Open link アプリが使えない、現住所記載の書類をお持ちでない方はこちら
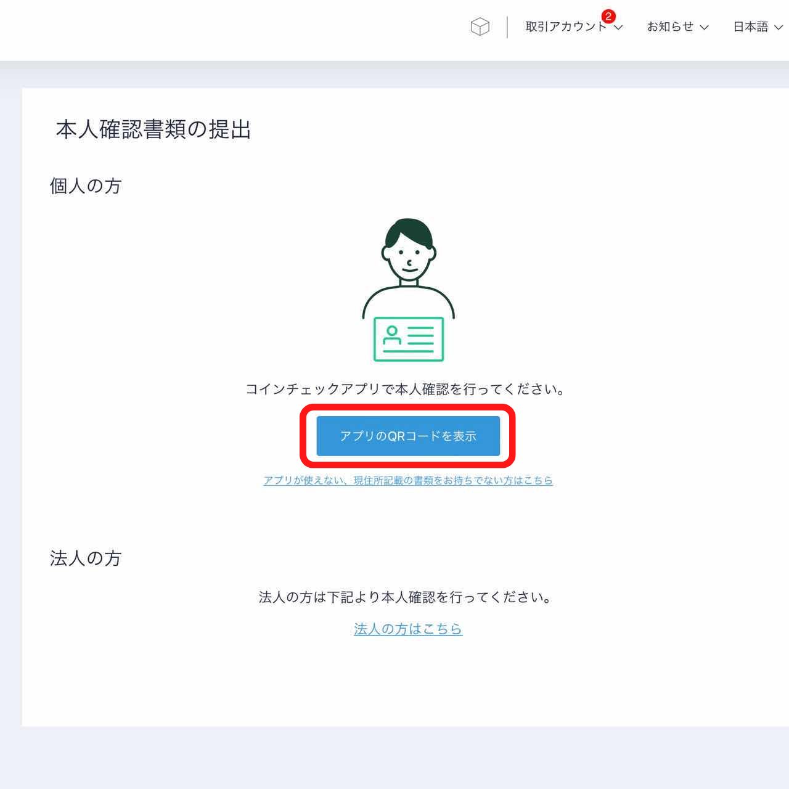The height and width of the screenshot is (789, 789). click(x=408, y=480)
